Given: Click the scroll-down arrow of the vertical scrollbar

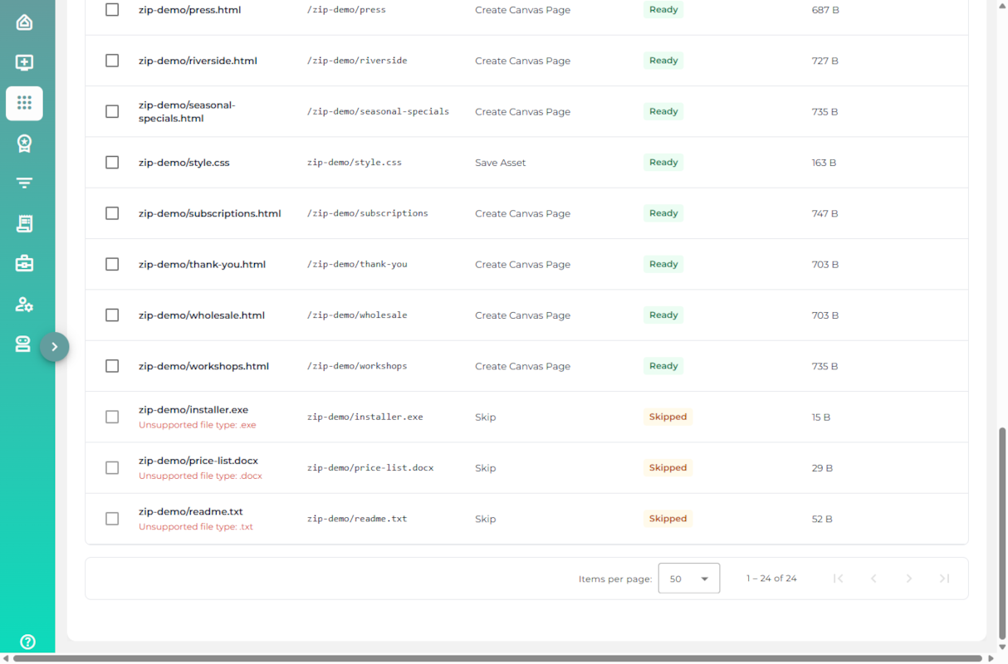Looking at the screenshot, I should click(1002, 647).
